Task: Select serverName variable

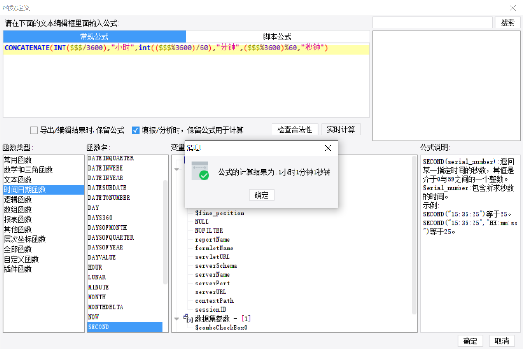Action: tap(213, 274)
